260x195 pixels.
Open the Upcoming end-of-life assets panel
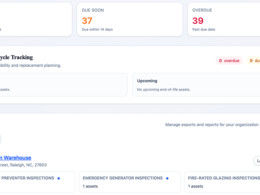[x=196, y=85]
